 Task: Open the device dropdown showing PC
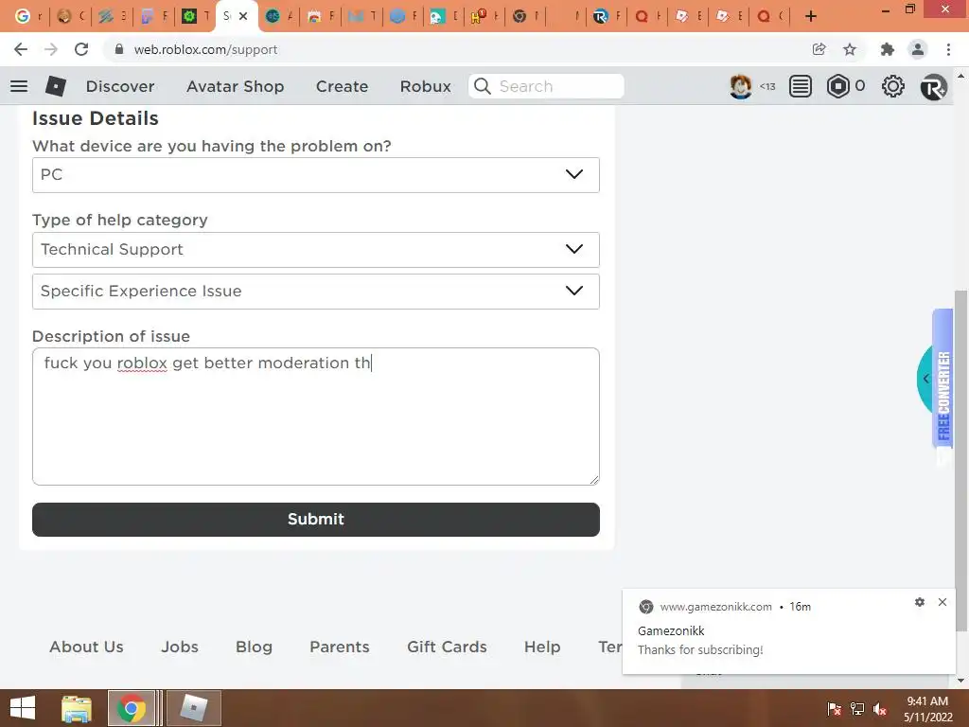click(x=316, y=175)
